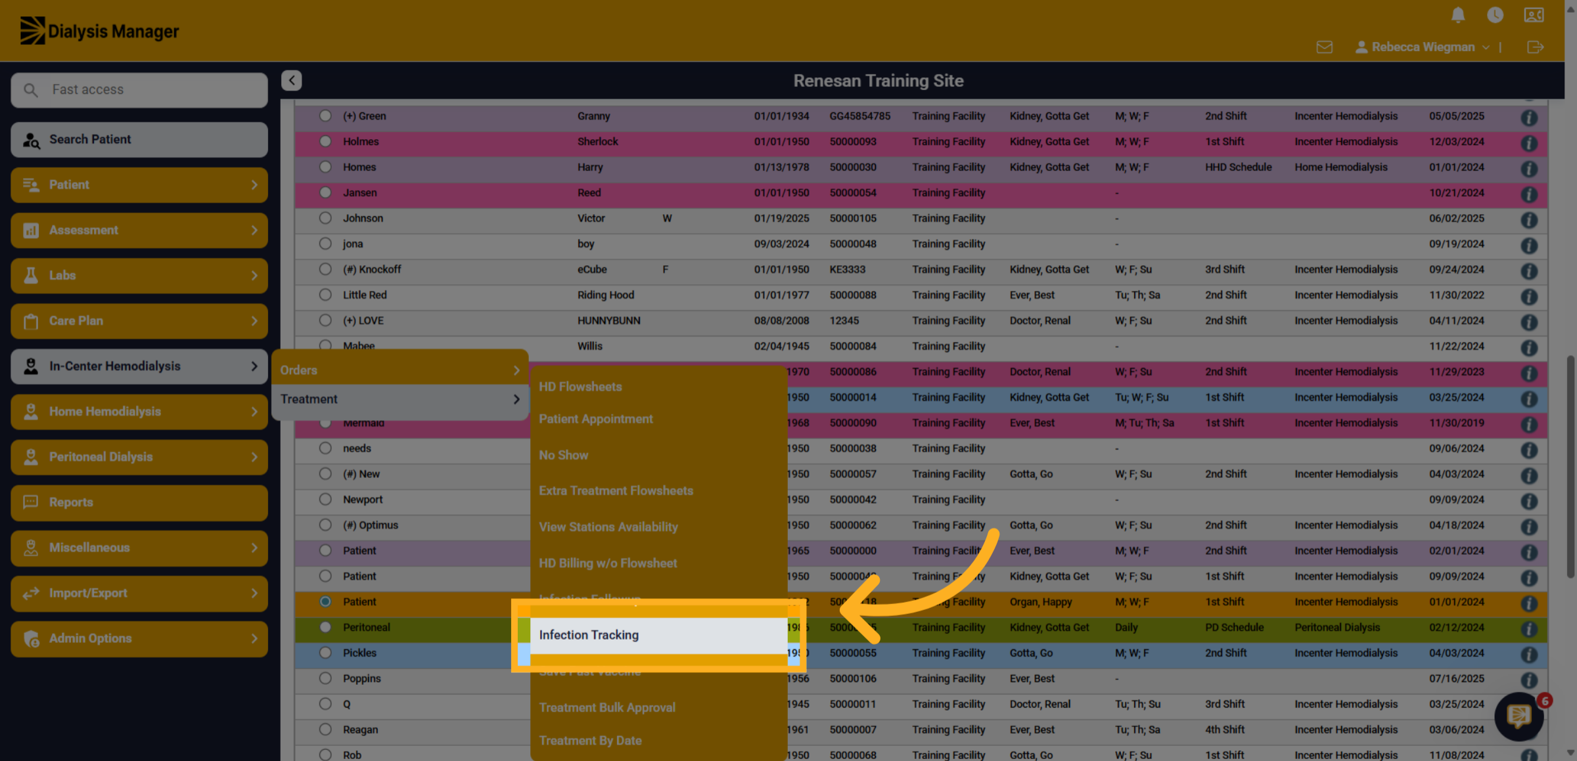Click the vertical page scrollbar thumb
1577x761 pixels.
(1570, 466)
